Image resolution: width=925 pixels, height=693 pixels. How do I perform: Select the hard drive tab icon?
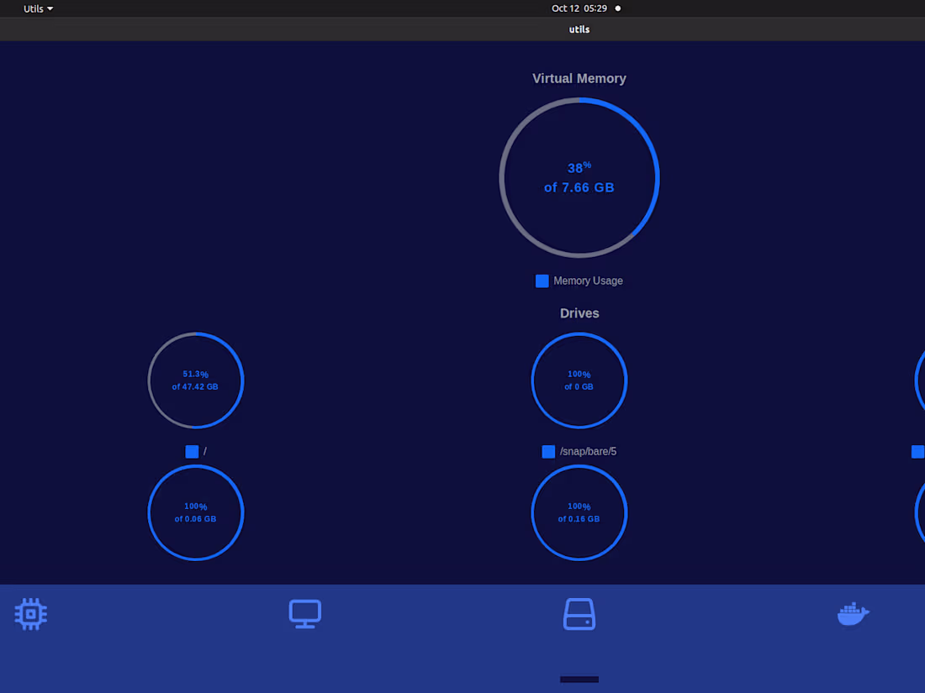coord(579,614)
